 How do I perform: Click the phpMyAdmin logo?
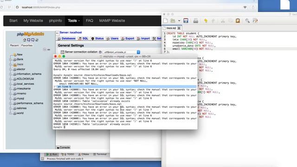tap(31, 34)
